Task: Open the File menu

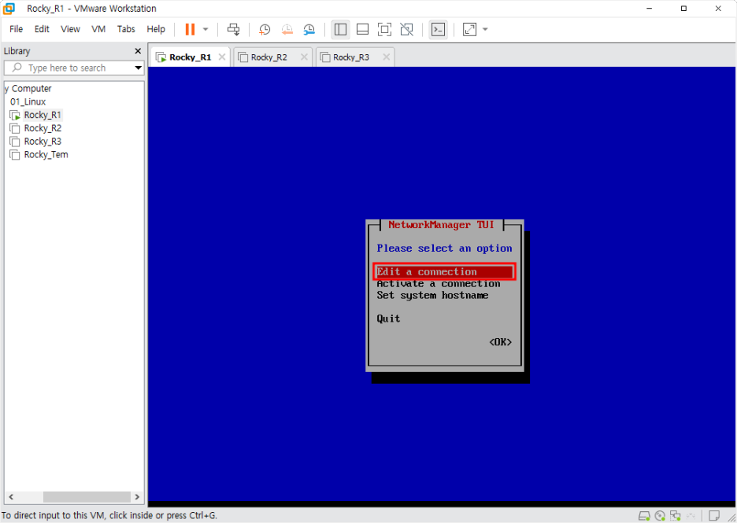Action: coord(16,29)
